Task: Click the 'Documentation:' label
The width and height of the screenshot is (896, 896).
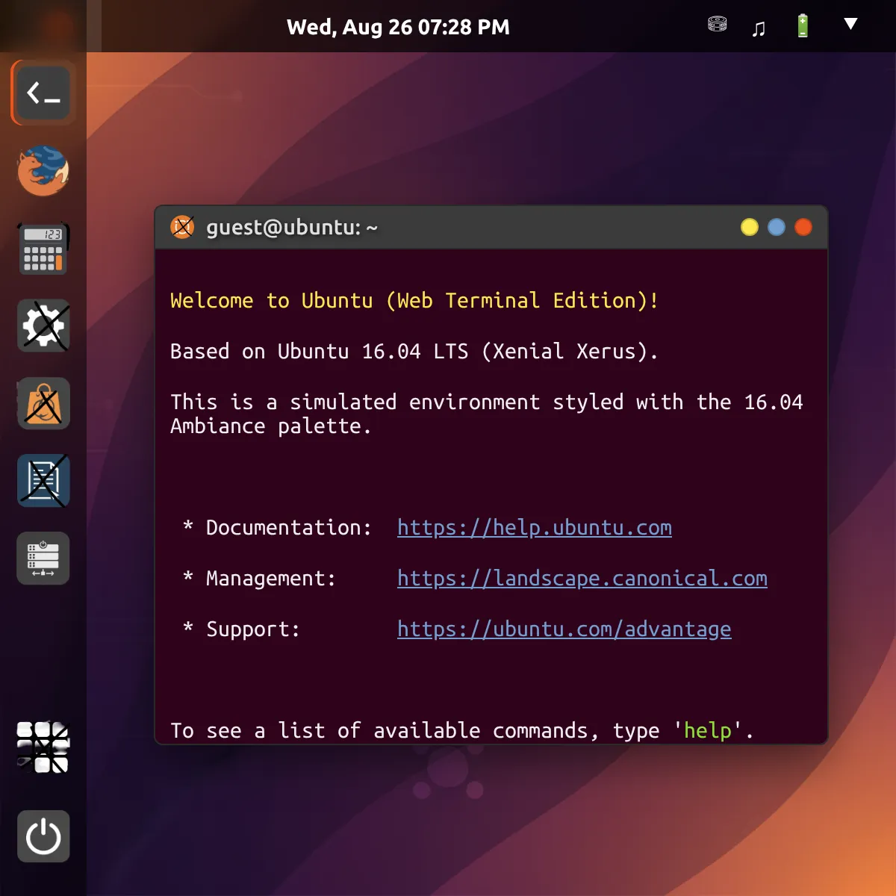Action: tap(289, 528)
